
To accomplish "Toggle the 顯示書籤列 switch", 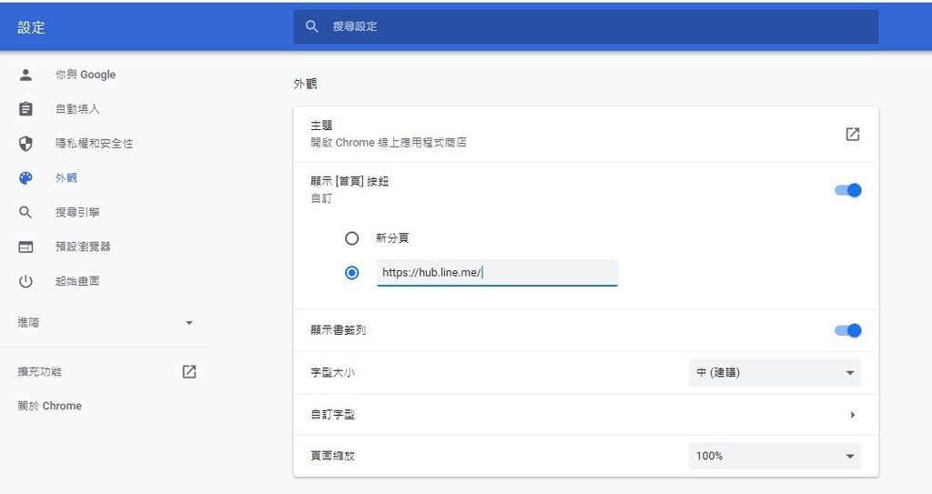I will (848, 330).
